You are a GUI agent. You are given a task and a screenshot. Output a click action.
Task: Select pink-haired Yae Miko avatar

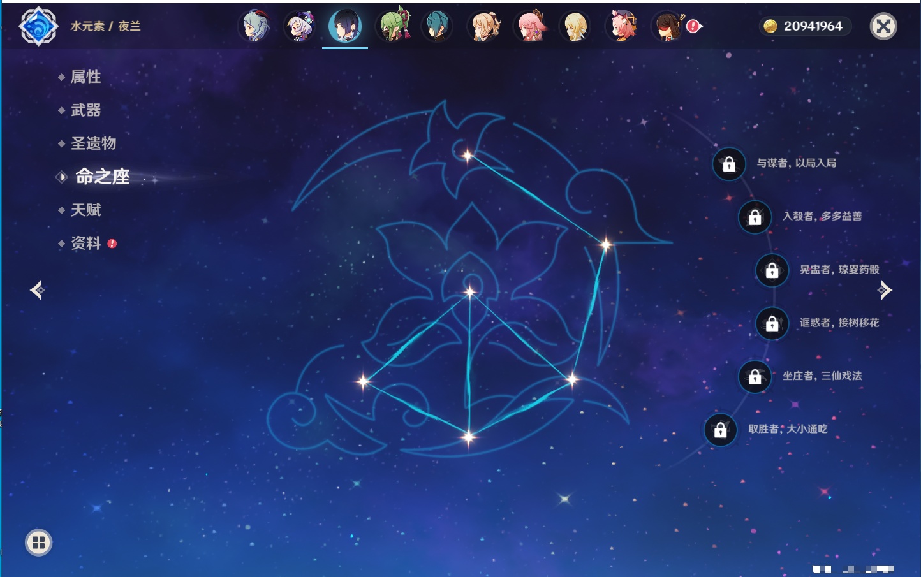[531, 26]
